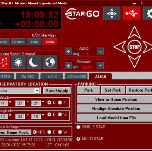Image resolution: width=152 pixels, height=152 pixels.
Task: Click the StarGO logo
Action: (x=82, y=14)
